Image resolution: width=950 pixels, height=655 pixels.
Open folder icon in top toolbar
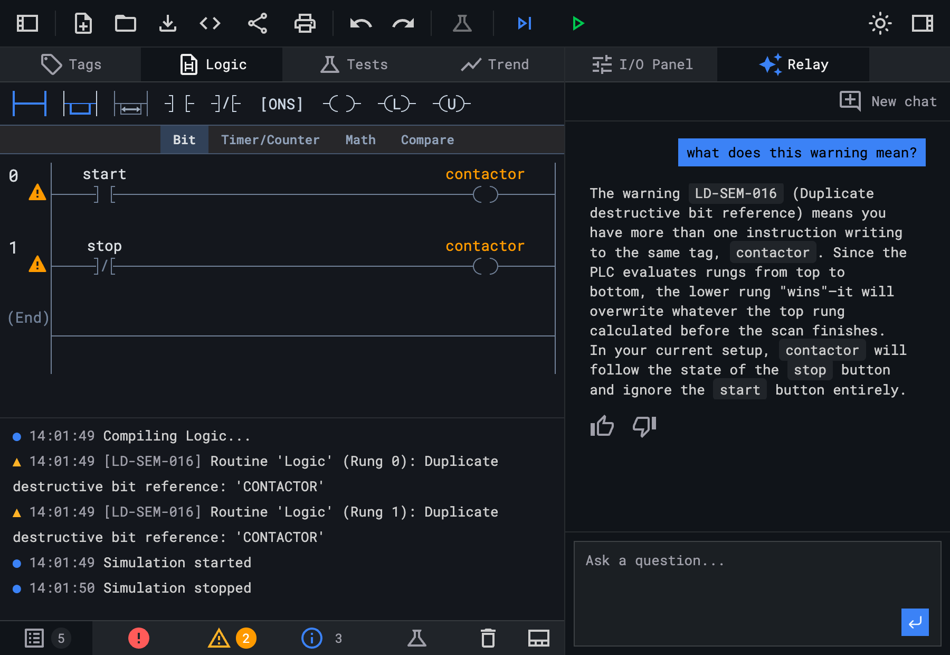click(x=126, y=23)
